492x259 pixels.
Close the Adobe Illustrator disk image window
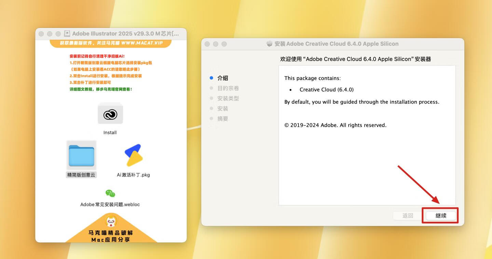coord(41,34)
